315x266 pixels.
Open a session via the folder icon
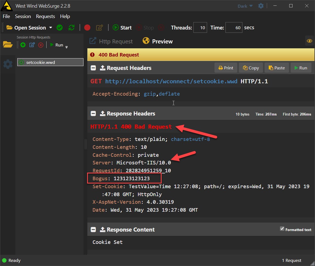[x=8, y=45]
